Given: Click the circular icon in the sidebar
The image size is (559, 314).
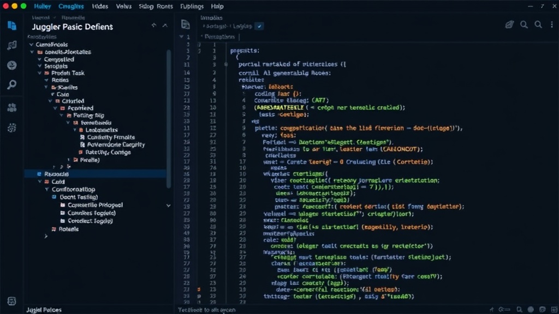Looking at the screenshot, I should click(x=12, y=65).
